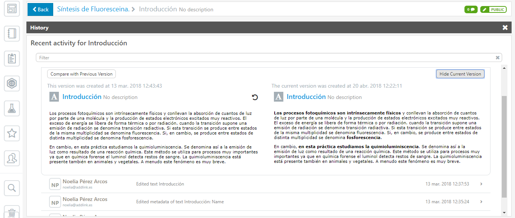The width and height of the screenshot is (515, 218).
Task: Open the hexagon CD icon in the sidebar
Action: [x=12, y=83]
